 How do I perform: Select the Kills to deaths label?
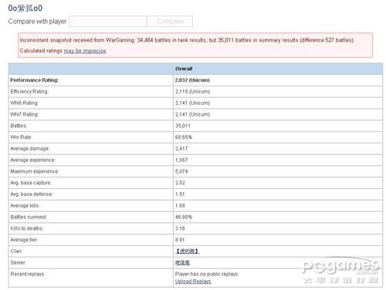[27, 228]
